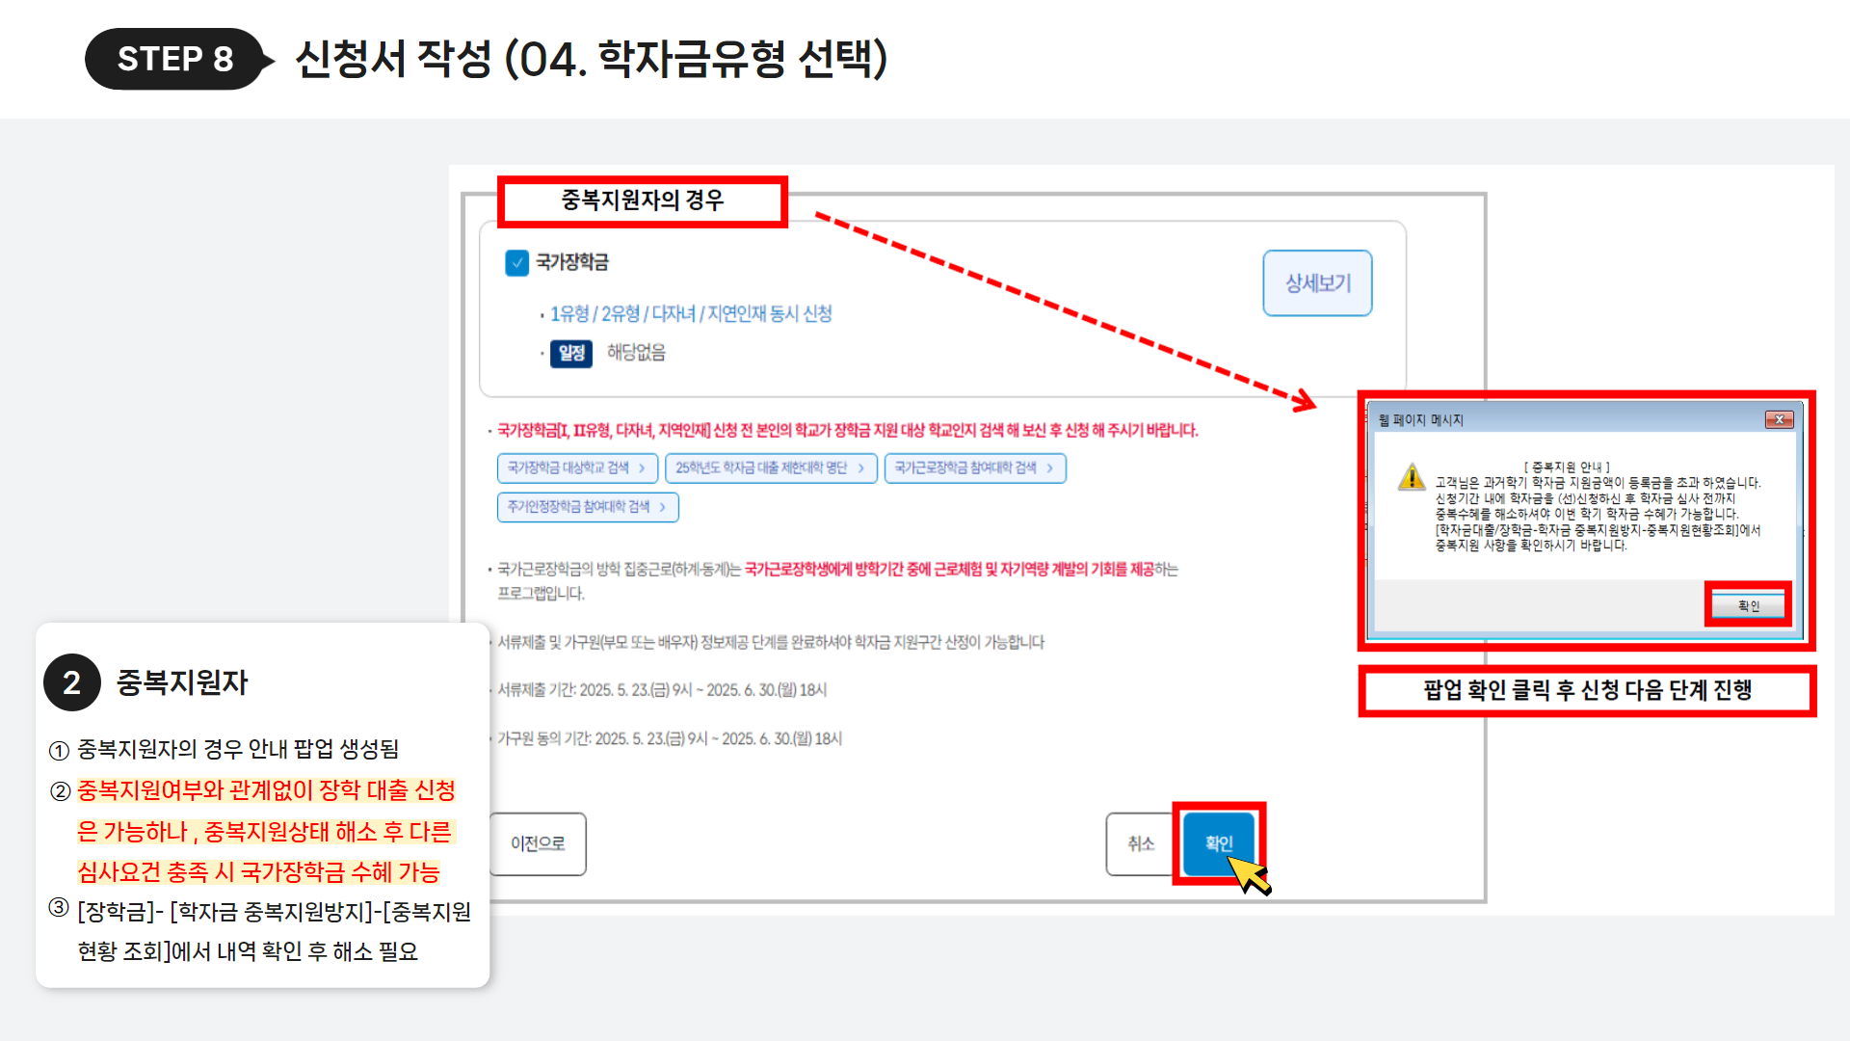Click the yellow warning icon in popup

1412,477
